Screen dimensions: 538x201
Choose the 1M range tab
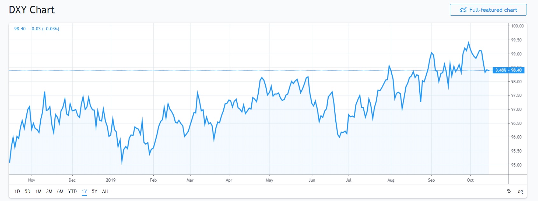tap(38, 191)
